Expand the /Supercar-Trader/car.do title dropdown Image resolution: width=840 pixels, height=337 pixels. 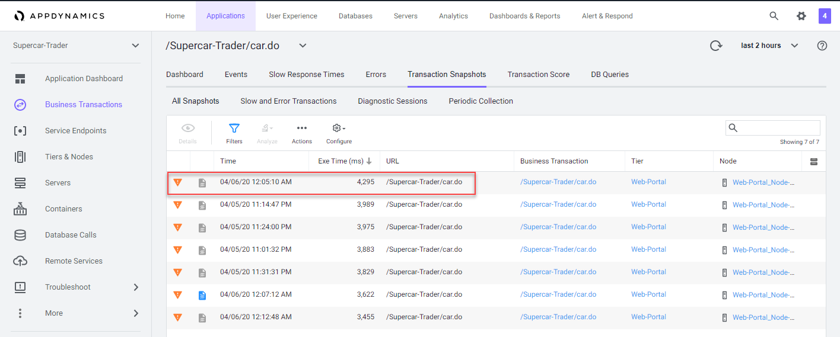pos(303,46)
